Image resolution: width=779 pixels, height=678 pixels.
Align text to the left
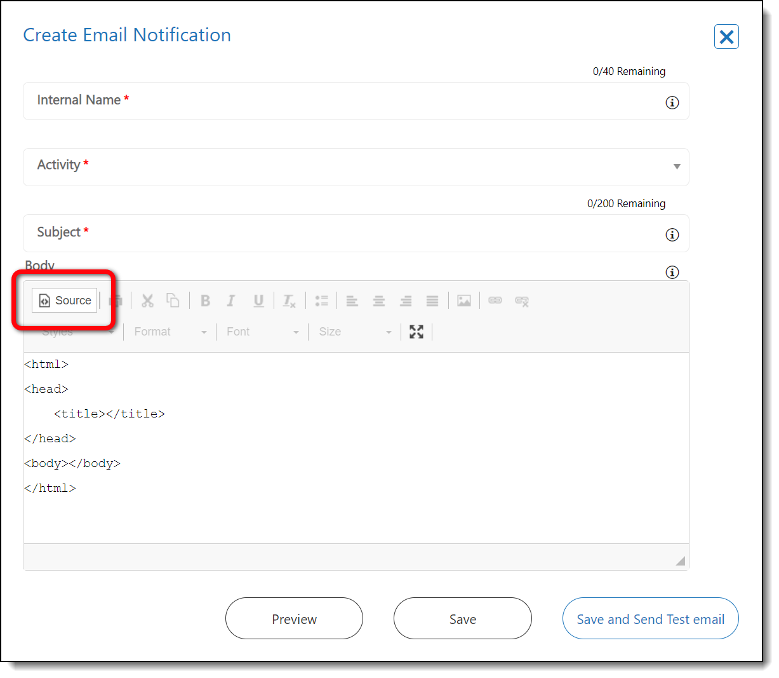(x=352, y=301)
